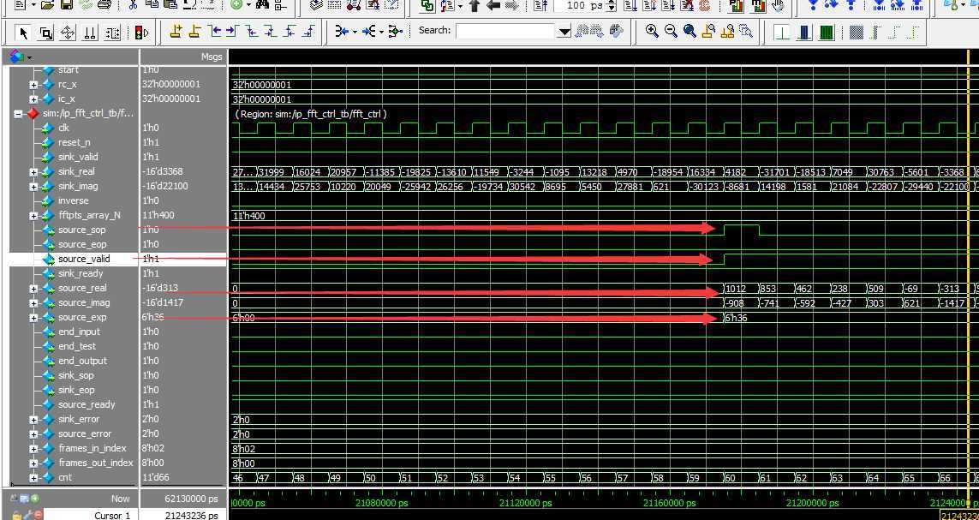Expand the sink_real signal bus

point(33,171)
